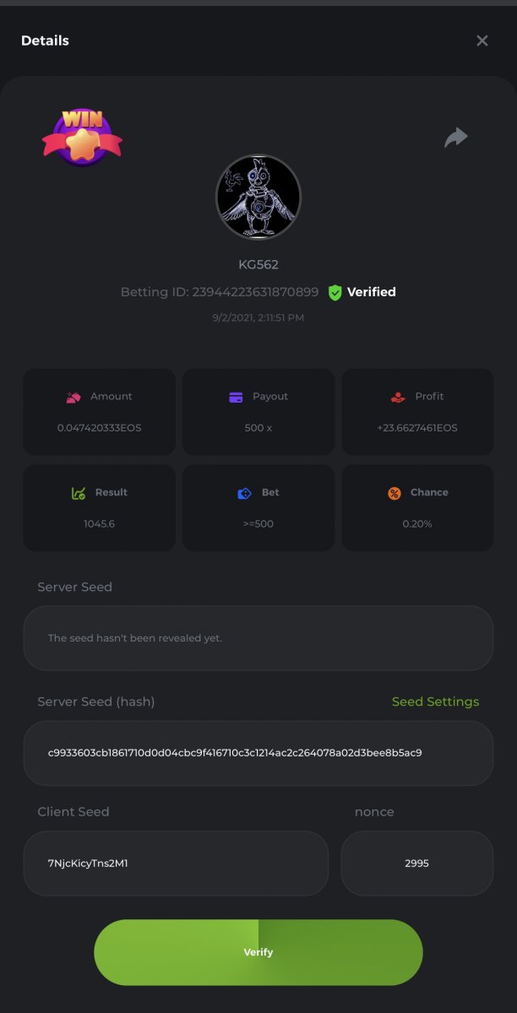Click the Result chart icon
517x1013 pixels.
79,493
